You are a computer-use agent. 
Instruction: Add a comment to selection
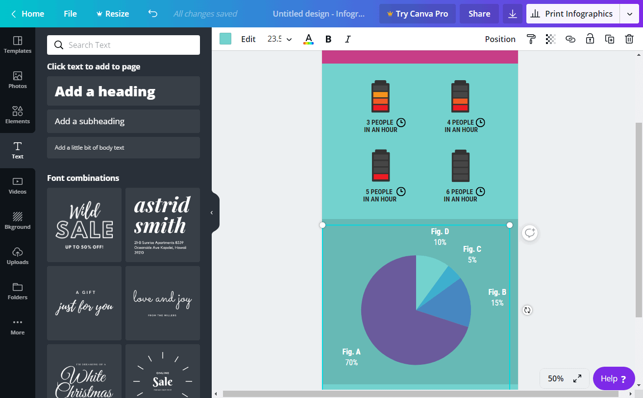530,233
